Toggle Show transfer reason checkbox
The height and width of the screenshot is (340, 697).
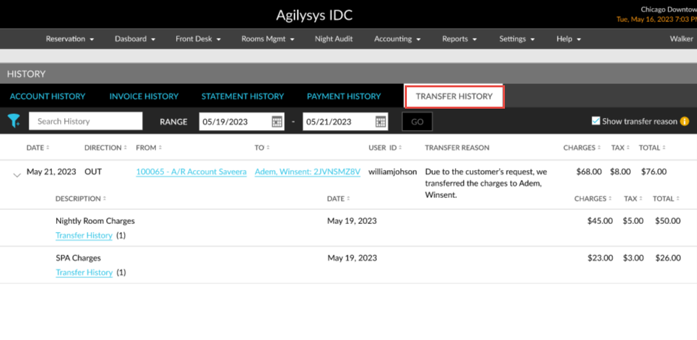click(x=596, y=121)
